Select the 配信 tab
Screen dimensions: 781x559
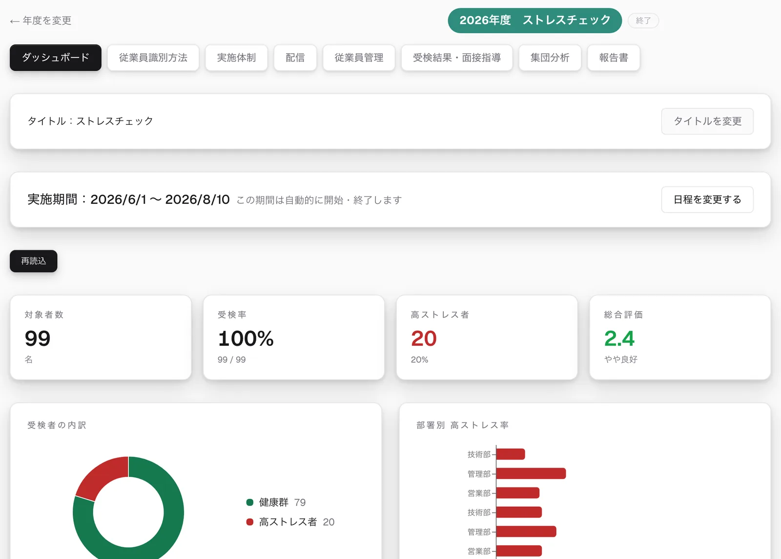(x=295, y=58)
